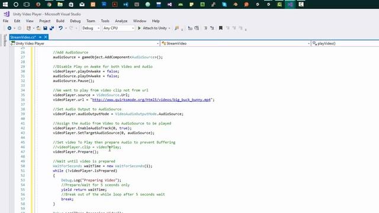Click the Next Bookmark icon
The height and width of the screenshot is (213, 379).
coord(235,28)
